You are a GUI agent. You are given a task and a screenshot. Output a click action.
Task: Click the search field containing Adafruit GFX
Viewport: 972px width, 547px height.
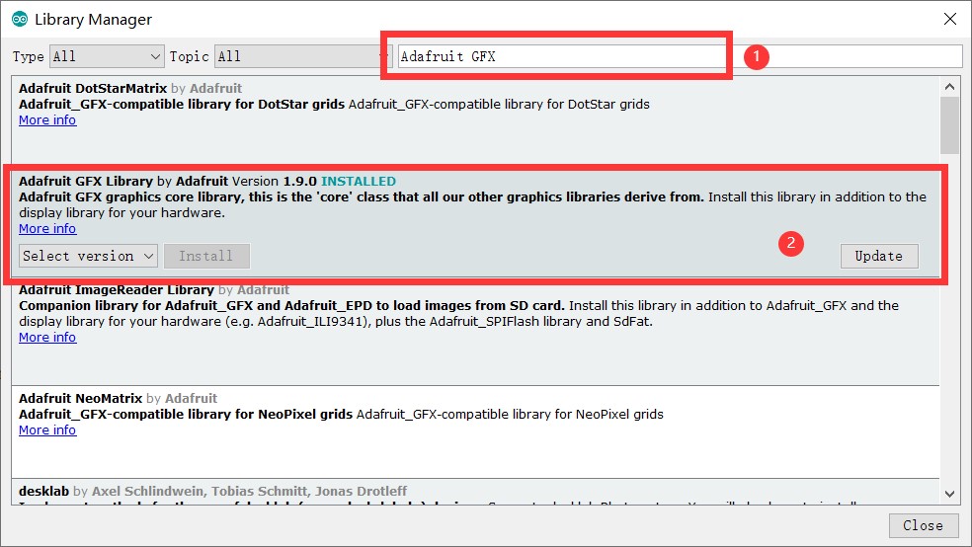(680, 56)
